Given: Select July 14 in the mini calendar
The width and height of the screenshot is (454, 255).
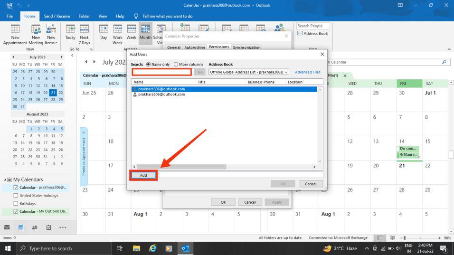Looking at the screenshot, I should coord(53,85).
